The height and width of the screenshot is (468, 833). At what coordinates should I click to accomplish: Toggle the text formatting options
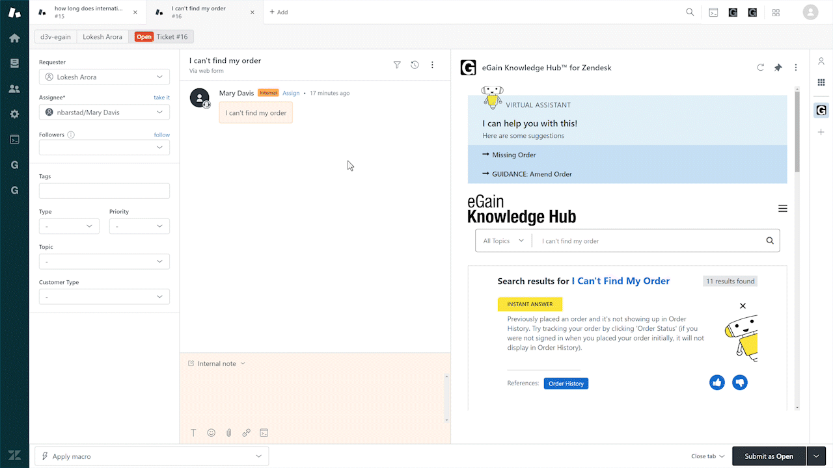pos(193,433)
